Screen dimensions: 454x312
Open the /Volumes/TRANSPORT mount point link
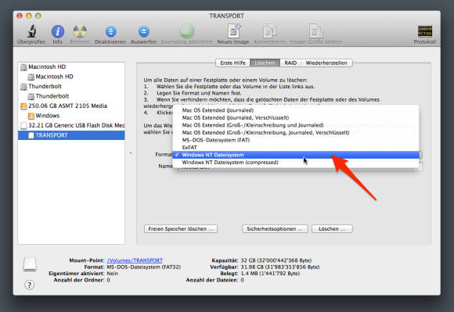[x=135, y=260]
